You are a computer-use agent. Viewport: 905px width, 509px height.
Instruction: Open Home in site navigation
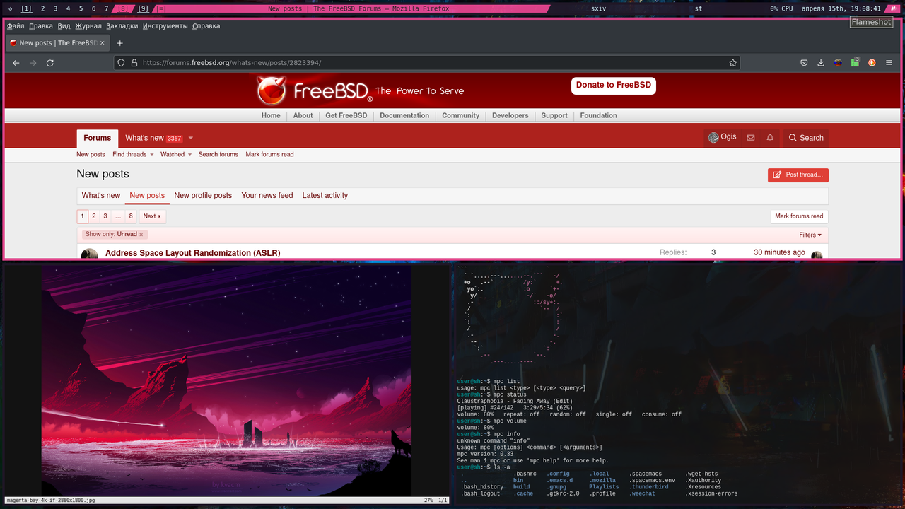click(x=271, y=116)
